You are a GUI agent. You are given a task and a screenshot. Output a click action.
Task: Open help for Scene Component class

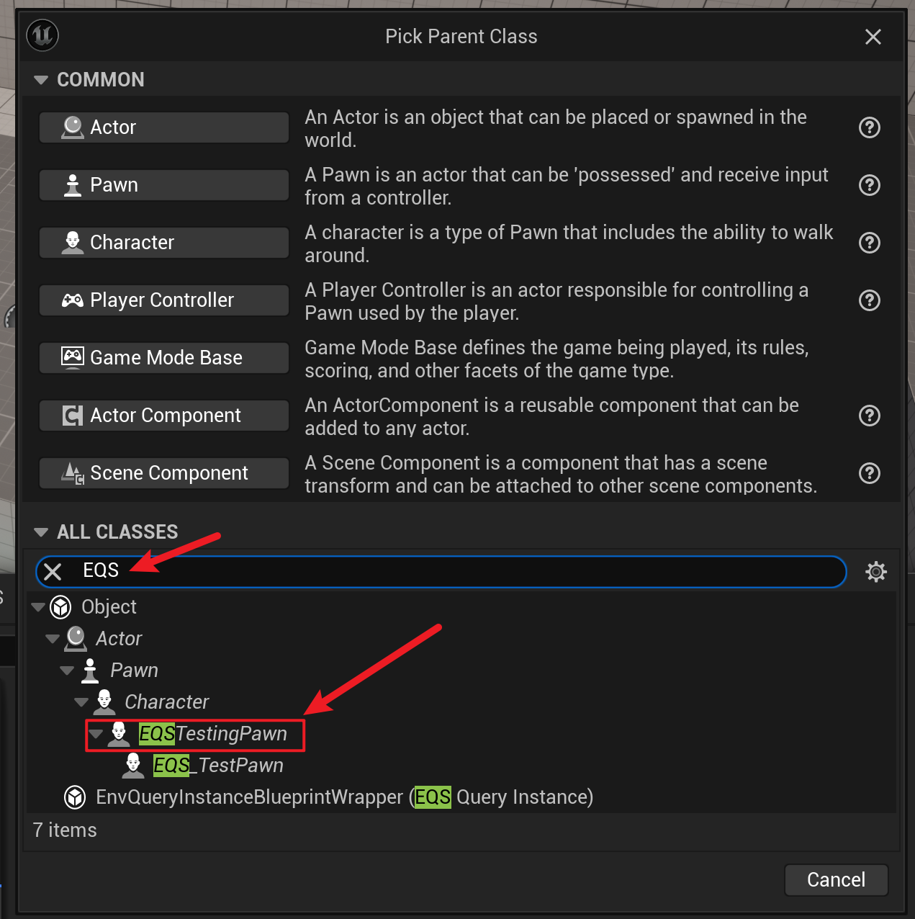(870, 473)
